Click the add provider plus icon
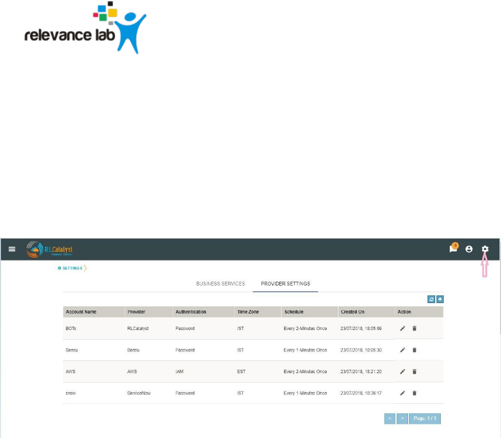This screenshot has width=501, height=438. 440,299
